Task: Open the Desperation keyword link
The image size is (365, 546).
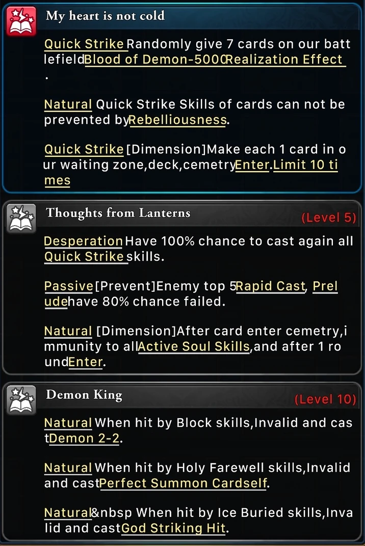Action: tap(83, 241)
